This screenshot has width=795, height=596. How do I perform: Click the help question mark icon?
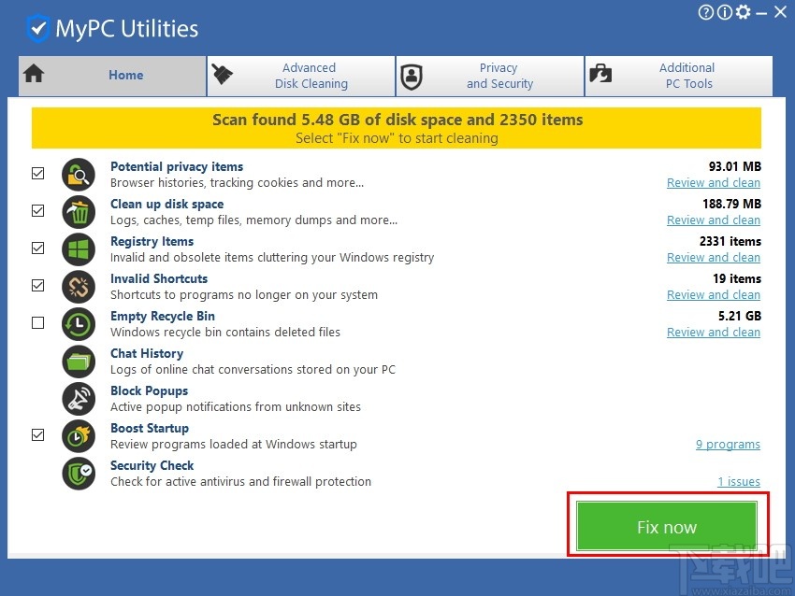point(705,12)
